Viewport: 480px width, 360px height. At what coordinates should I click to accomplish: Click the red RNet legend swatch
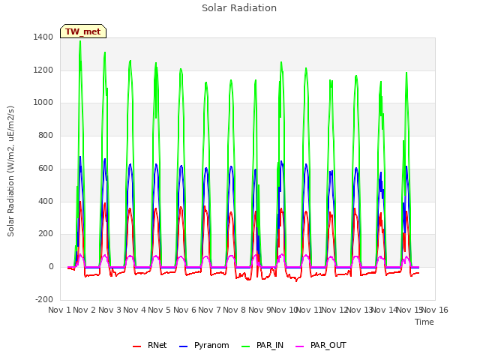click(x=136, y=346)
